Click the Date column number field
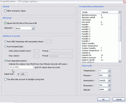 pyautogui.click(x=36, y=51)
